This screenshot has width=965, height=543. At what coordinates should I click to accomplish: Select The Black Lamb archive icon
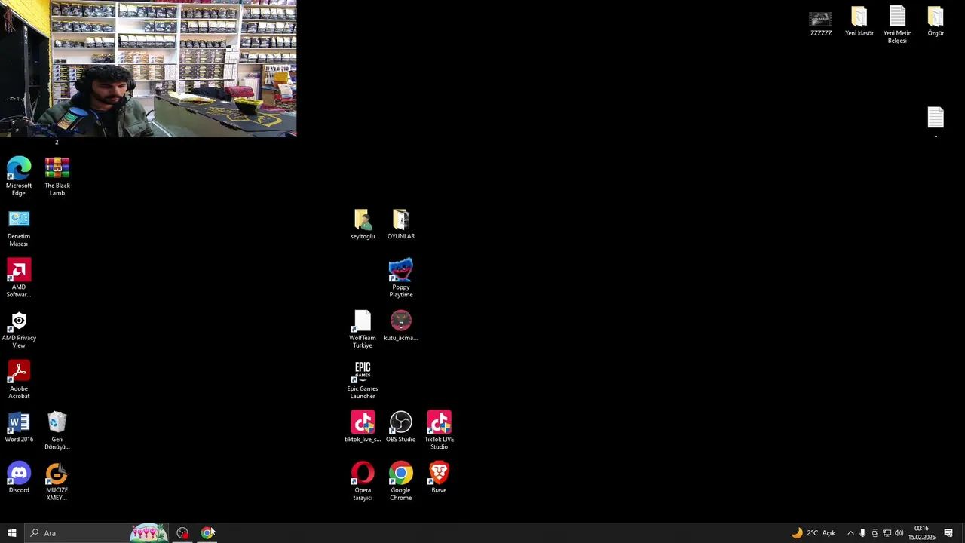click(x=57, y=176)
